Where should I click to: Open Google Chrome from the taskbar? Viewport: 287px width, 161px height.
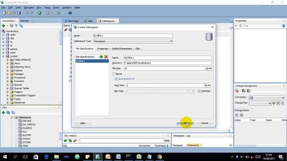(160, 157)
